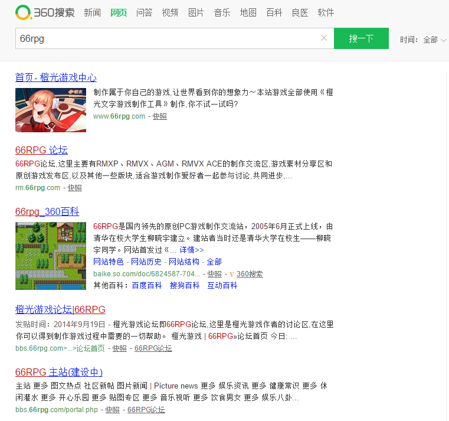Open the 66rpg_360百科 result
This screenshot has height=421, width=449.
47,211
